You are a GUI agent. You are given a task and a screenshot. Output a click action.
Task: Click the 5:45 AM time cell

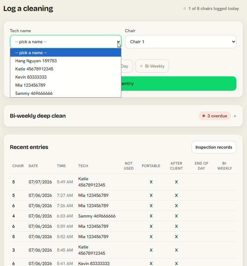pos(65,250)
